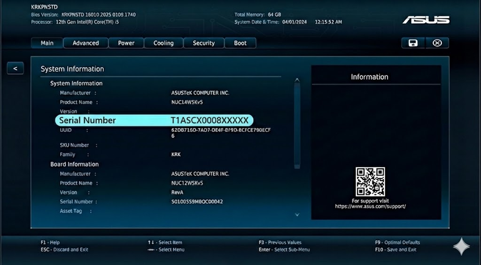
Task: Click the ASUS logo
Action: [x=426, y=20]
